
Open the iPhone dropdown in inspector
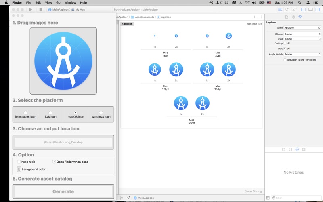point(302,34)
